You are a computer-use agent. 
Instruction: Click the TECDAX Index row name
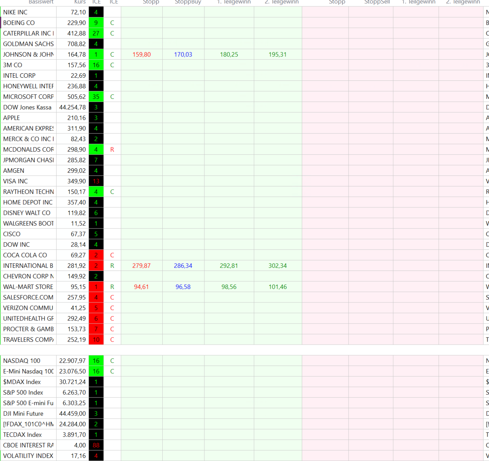point(22,435)
